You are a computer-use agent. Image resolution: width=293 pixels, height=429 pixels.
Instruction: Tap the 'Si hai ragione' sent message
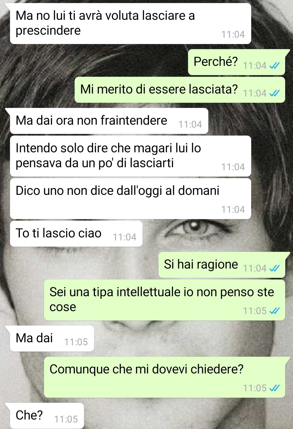[x=222, y=265]
